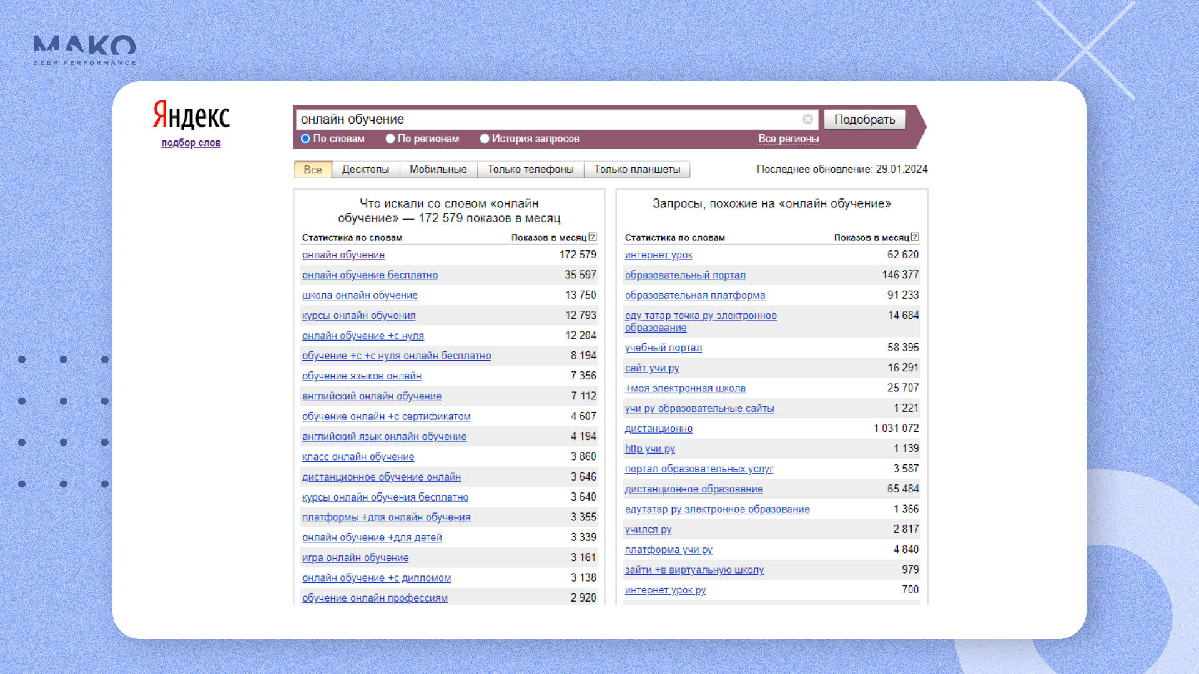The width and height of the screenshot is (1199, 674).
Task: Click the 'образовательный портал' similar query
Action: point(685,275)
